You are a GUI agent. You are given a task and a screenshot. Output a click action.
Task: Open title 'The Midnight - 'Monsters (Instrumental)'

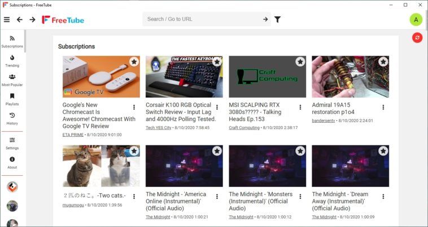(x=261, y=201)
